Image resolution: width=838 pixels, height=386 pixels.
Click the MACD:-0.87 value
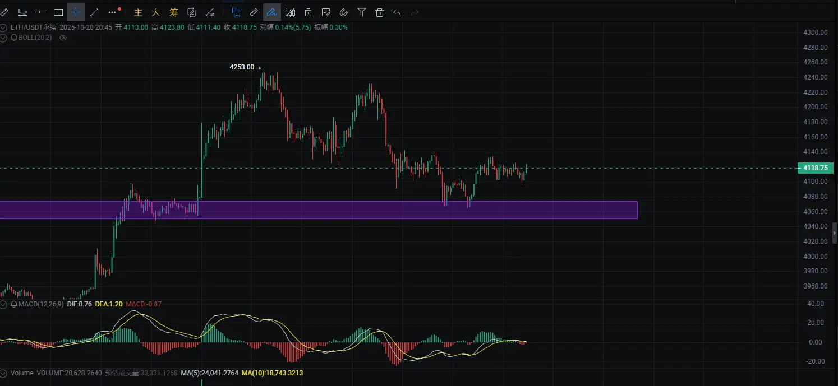(144, 304)
